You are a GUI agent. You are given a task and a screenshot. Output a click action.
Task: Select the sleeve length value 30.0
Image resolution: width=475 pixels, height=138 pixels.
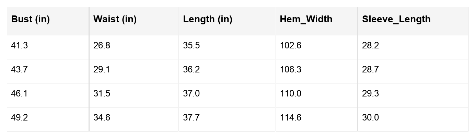(x=371, y=118)
